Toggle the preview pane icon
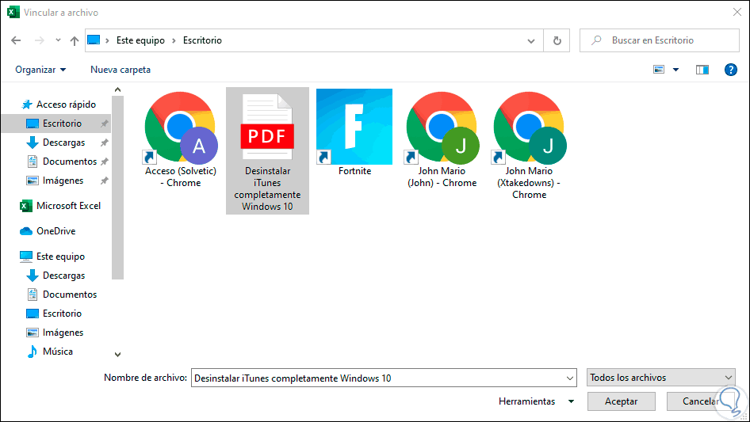This screenshot has width=750, height=422. [x=702, y=70]
